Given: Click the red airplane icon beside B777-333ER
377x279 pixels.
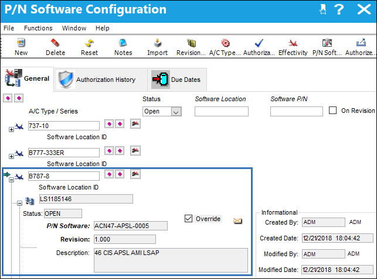Looking at the screenshot, I should [x=135, y=150].
